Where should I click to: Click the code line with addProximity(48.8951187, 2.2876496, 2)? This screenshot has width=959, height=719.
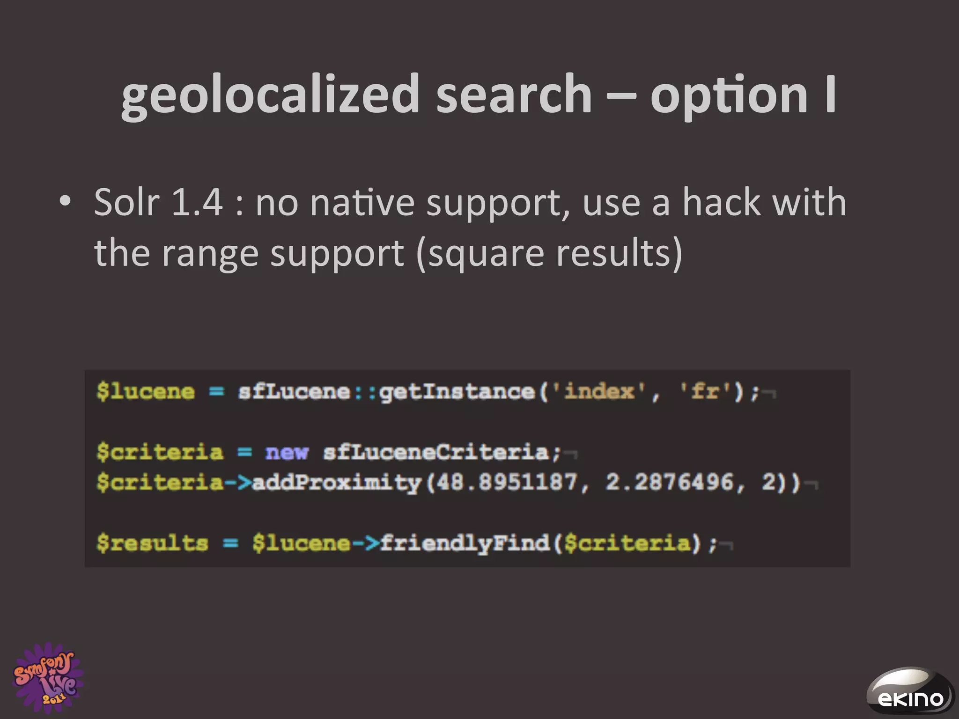click(x=449, y=482)
